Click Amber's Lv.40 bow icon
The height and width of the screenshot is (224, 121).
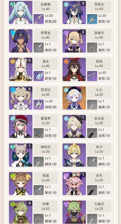[92, 76]
